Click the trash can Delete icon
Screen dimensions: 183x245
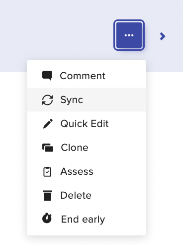click(x=47, y=196)
